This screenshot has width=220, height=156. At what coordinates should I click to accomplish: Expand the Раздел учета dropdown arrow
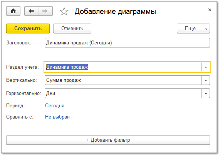point(206,67)
